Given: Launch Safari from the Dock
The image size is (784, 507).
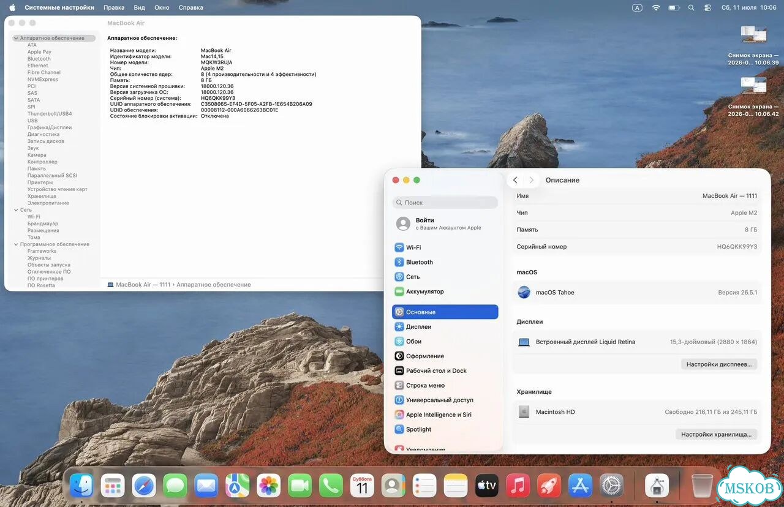Looking at the screenshot, I should point(144,486).
